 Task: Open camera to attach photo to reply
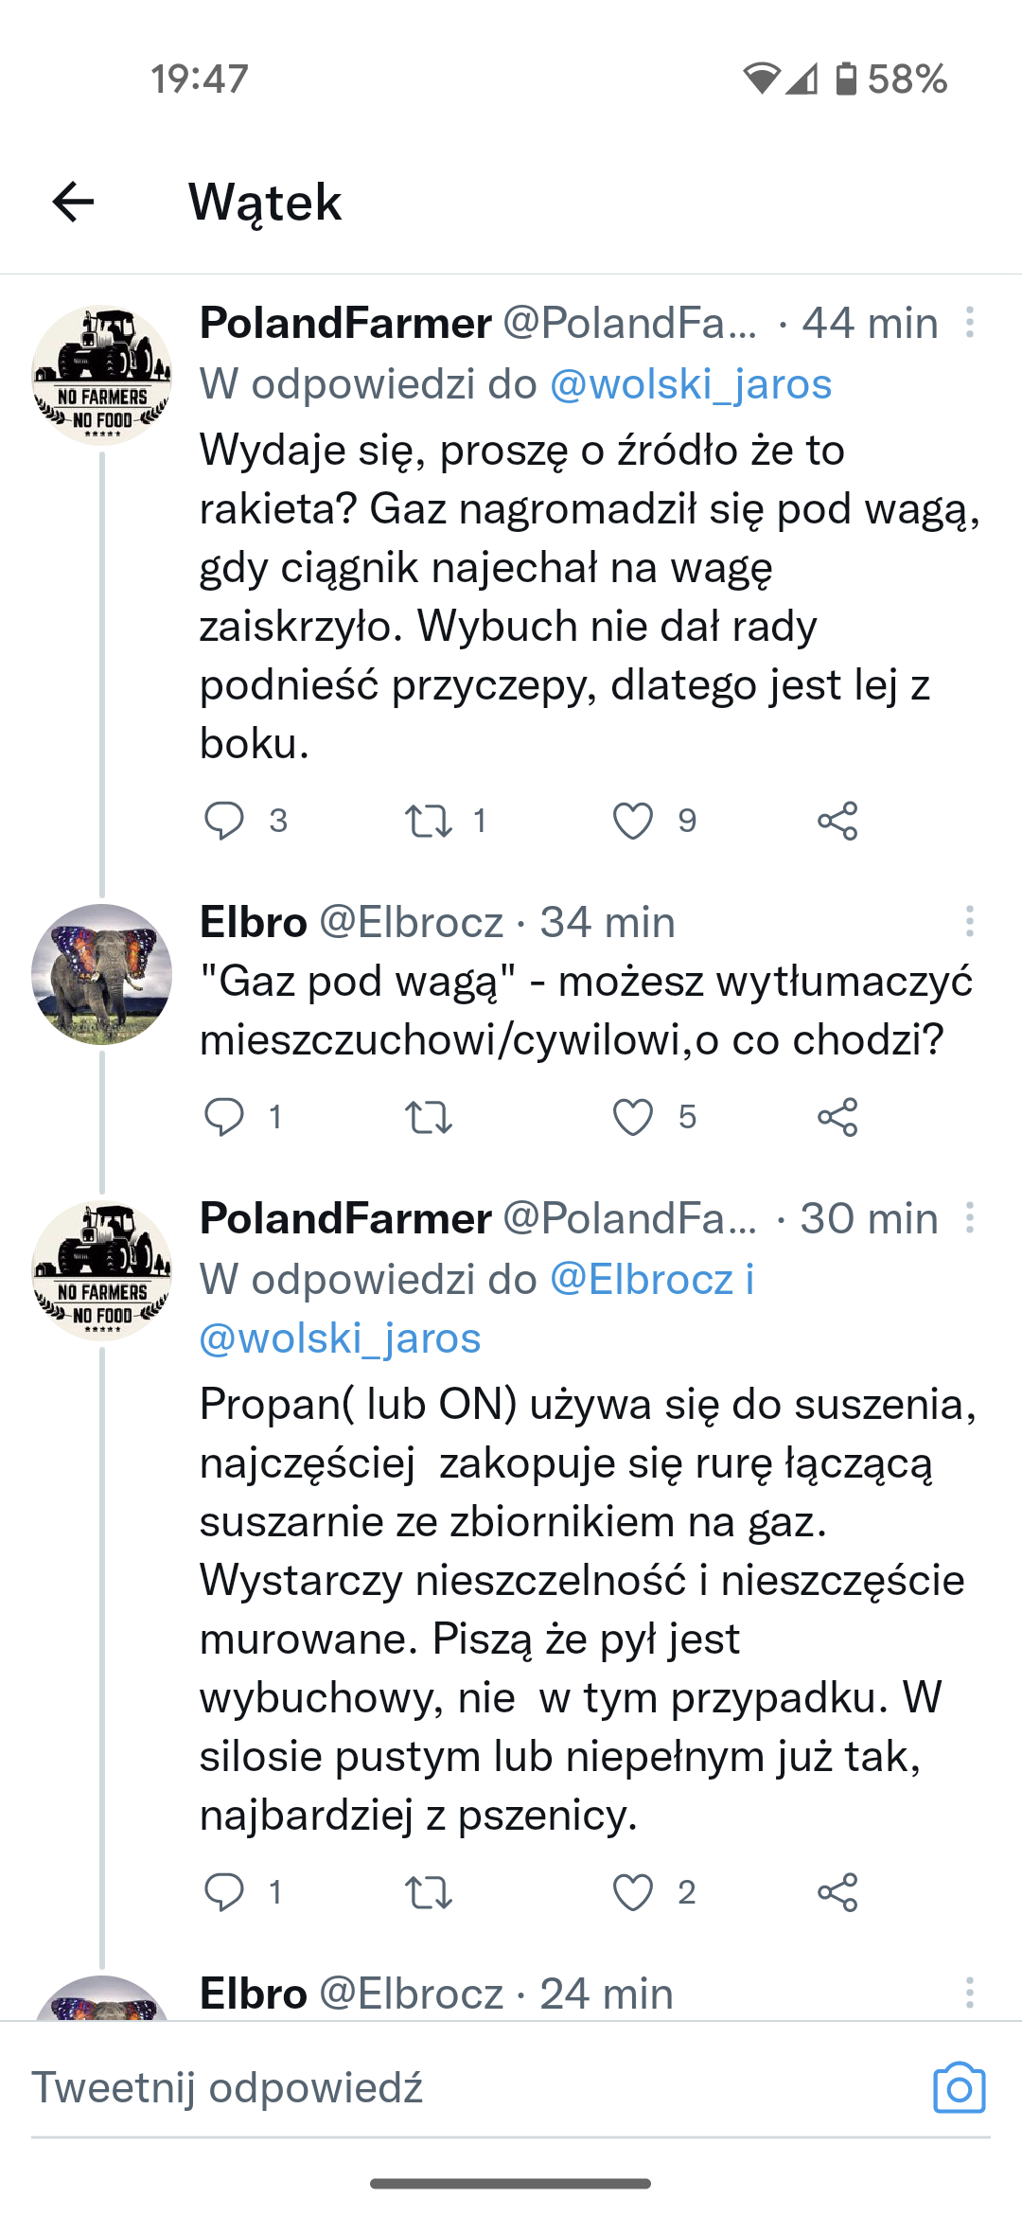point(959,2087)
